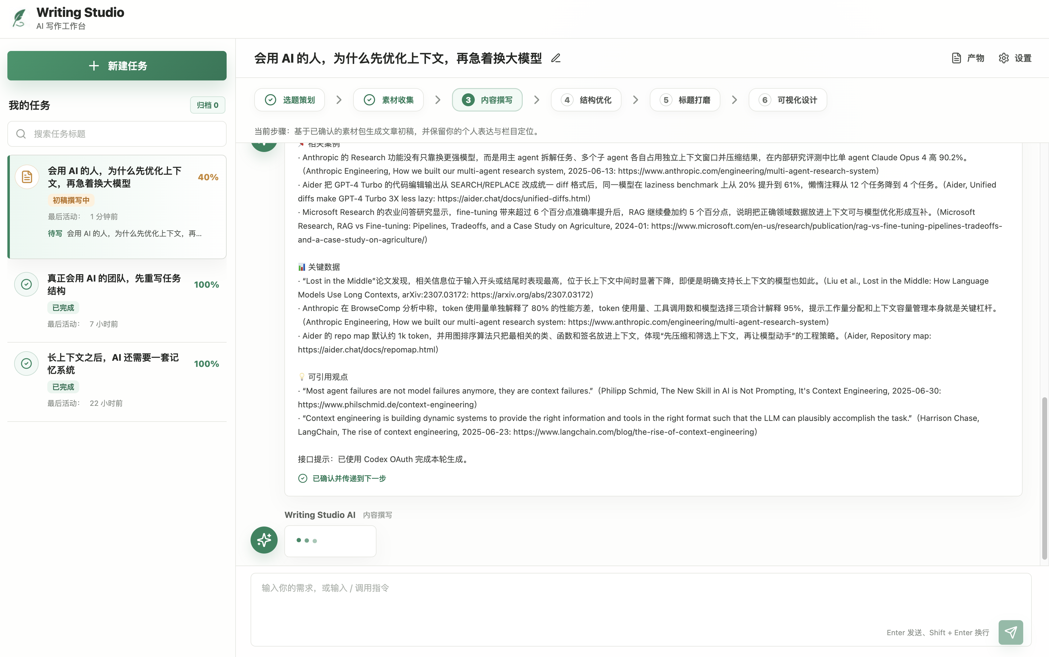This screenshot has height=657, width=1049.
Task: Create a new task with 新建任务
Action: click(x=117, y=66)
